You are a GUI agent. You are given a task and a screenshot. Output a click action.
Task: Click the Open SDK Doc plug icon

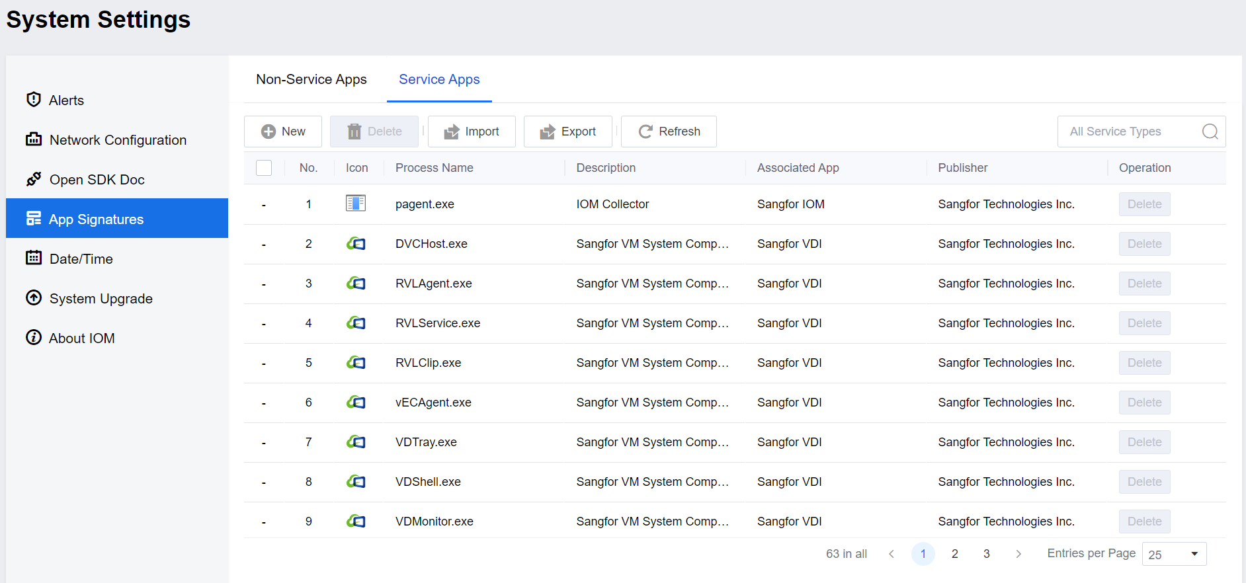coord(34,179)
